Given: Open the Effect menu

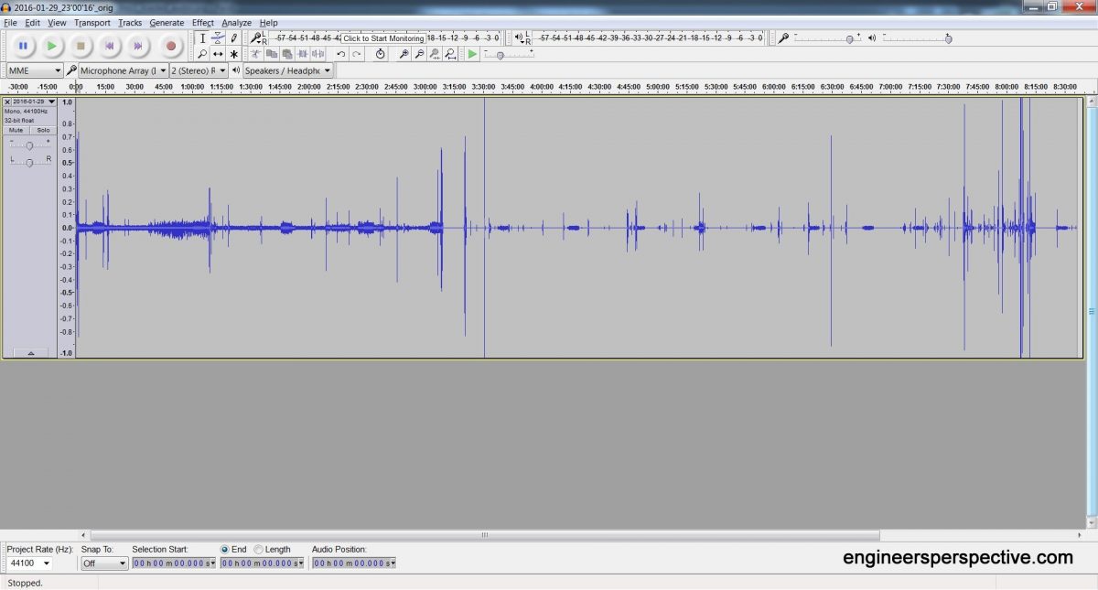Looking at the screenshot, I should tap(202, 22).
